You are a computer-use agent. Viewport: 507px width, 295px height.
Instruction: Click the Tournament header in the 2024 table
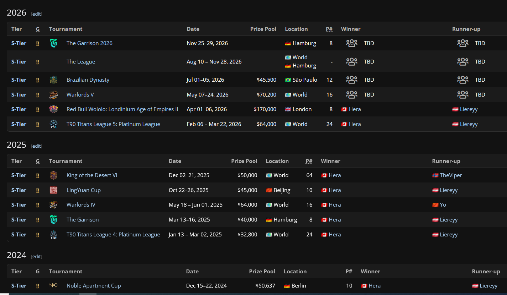click(66, 272)
